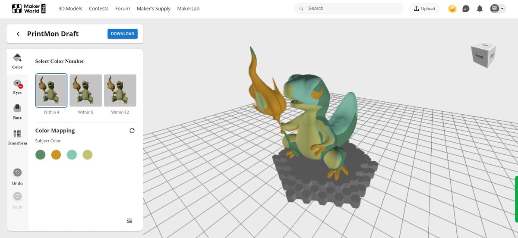Image resolution: width=518 pixels, height=238 pixels.
Task: Open MakerLab
Action: 188,9
